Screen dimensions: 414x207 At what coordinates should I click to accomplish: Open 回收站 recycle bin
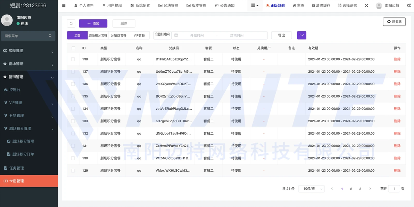[x=394, y=22]
